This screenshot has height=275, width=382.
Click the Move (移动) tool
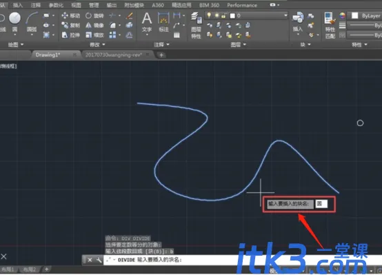pos(71,16)
